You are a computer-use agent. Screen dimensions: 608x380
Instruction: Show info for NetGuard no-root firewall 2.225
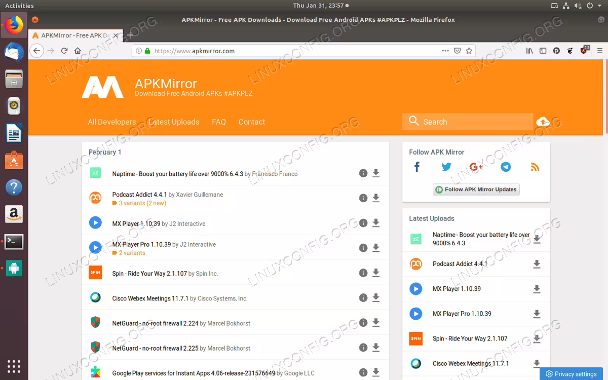[x=363, y=348]
